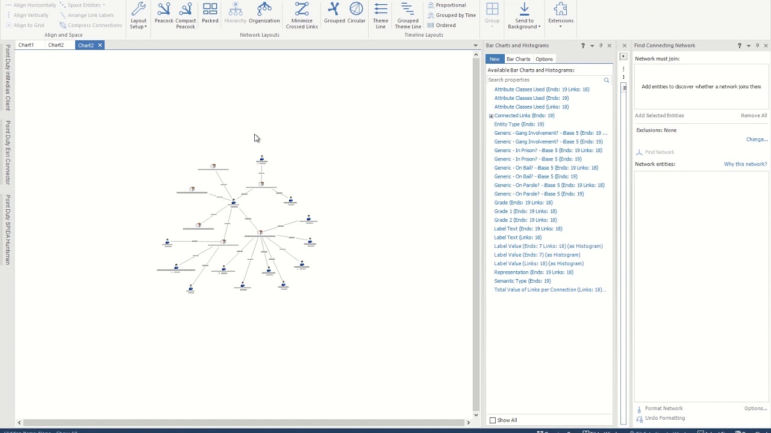Viewport: 771px width, 433px height.
Task: Focus the Search properties field
Action: pyautogui.click(x=545, y=80)
